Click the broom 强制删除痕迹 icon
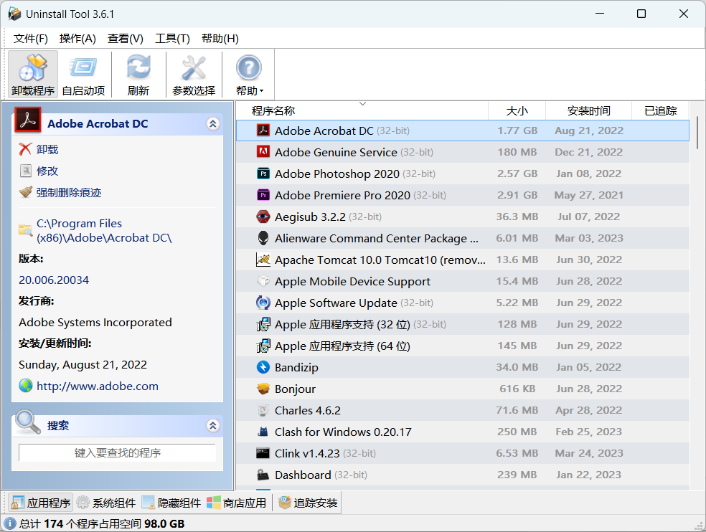 coord(26,192)
